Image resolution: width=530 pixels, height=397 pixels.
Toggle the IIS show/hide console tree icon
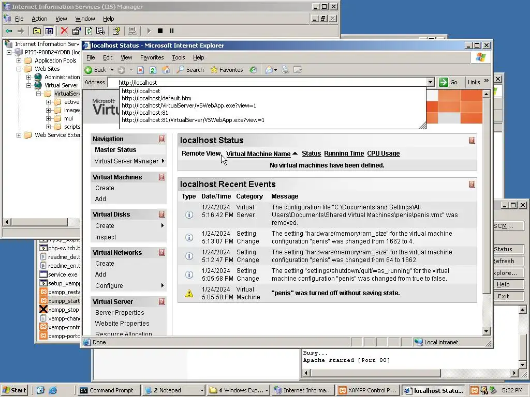(x=49, y=31)
